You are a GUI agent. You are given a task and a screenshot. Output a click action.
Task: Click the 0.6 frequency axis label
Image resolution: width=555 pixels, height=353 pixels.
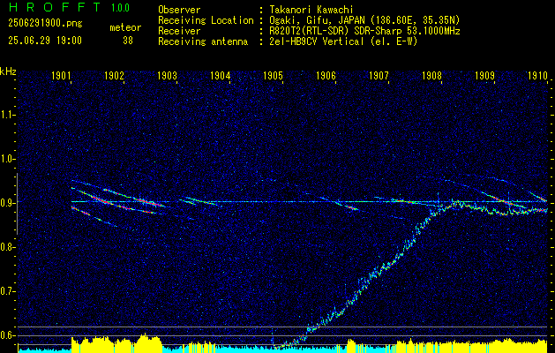coord(7,335)
